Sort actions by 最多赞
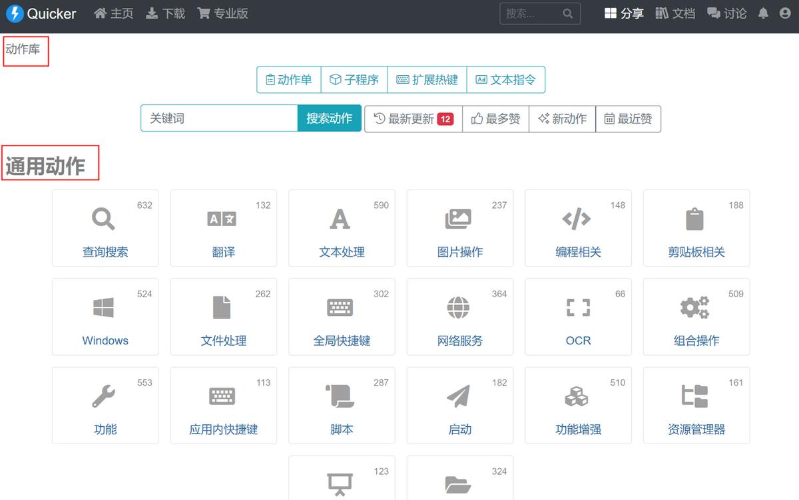 click(x=495, y=118)
